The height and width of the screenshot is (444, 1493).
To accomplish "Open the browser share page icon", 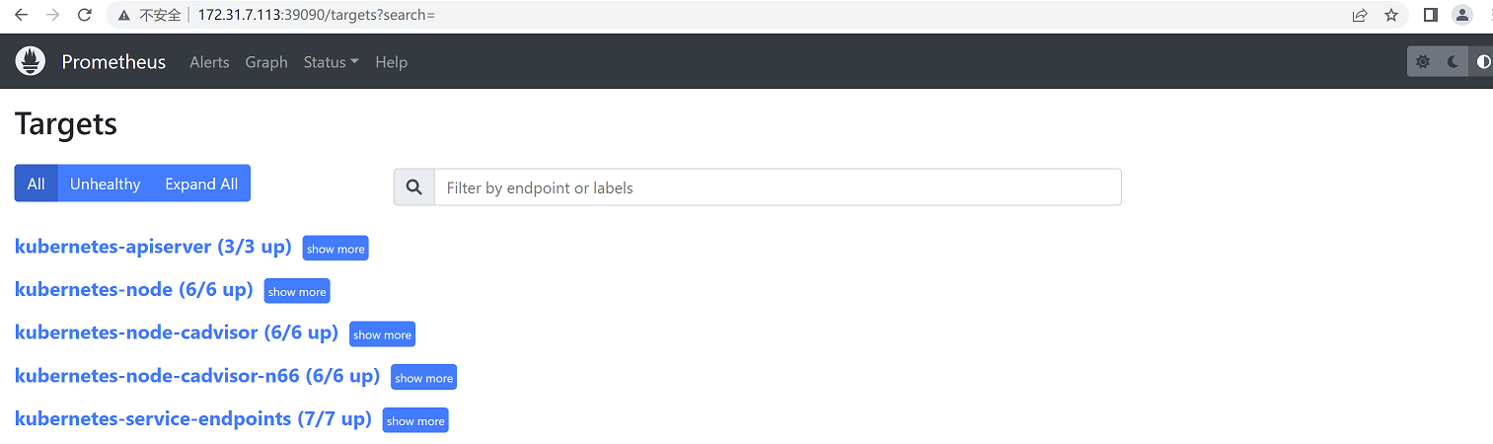I will (1360, 15).
